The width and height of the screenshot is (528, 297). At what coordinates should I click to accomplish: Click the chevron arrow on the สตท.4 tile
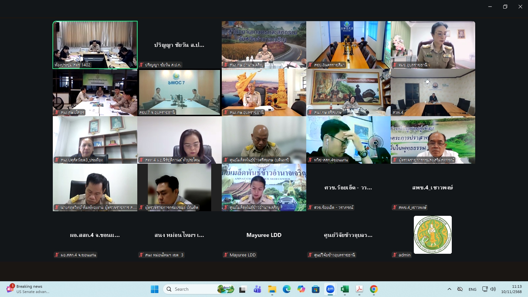[208, 161]
